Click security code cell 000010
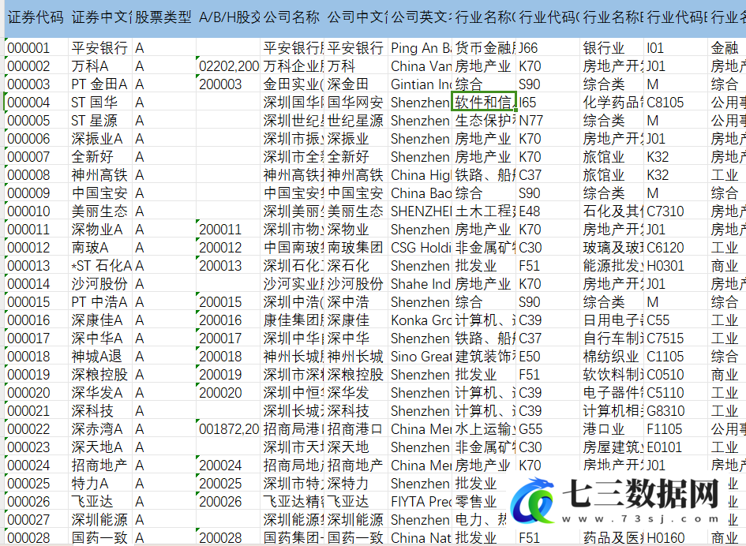 pyautogui.click(x=36, y=211)
